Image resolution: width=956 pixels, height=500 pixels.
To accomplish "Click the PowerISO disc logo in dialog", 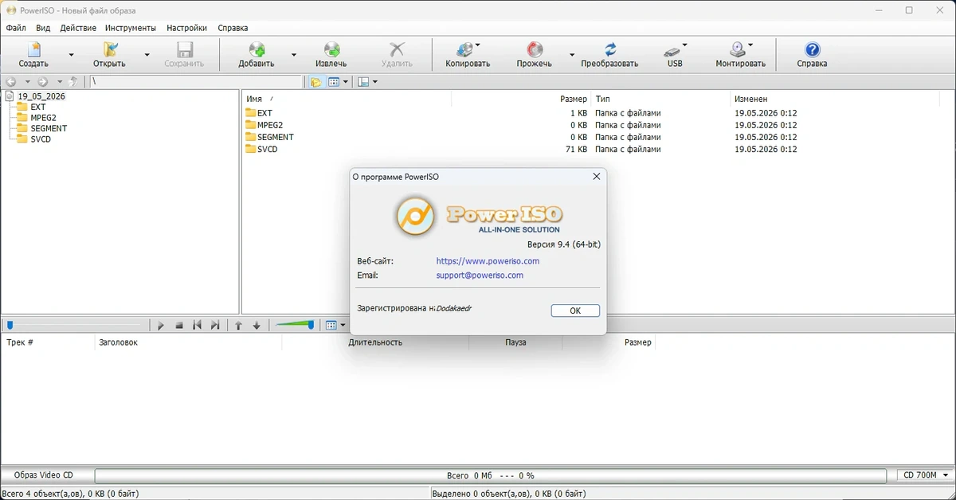I will coord(415,216).
